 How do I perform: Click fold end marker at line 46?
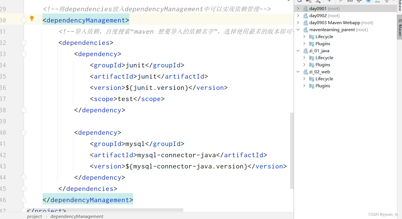24,200
